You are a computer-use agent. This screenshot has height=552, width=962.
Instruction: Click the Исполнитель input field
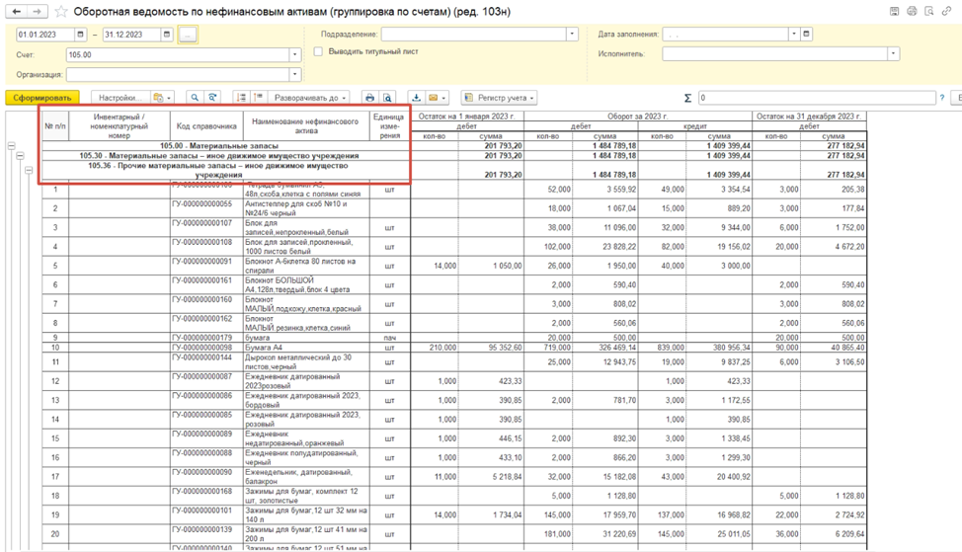(x=775, y=54)
